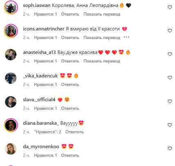Like diana.baranska_'s comment
The width and height of the screenshot is (175, 166).
(170, 125)
